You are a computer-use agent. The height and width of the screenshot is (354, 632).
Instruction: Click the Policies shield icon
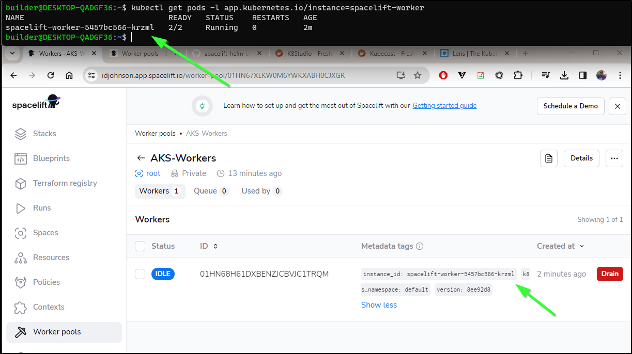(x=21, y=282)
